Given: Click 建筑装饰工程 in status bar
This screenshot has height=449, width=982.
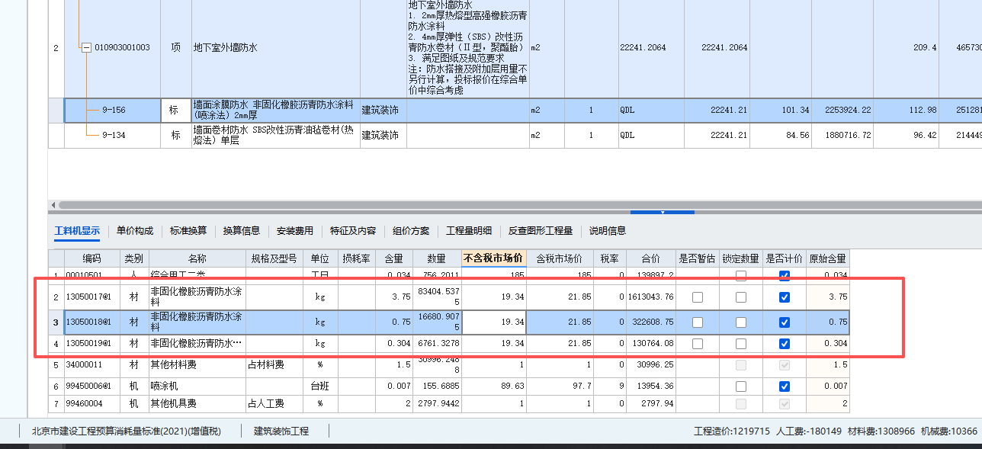Looking at the screenshot, I should click(281, 431).
